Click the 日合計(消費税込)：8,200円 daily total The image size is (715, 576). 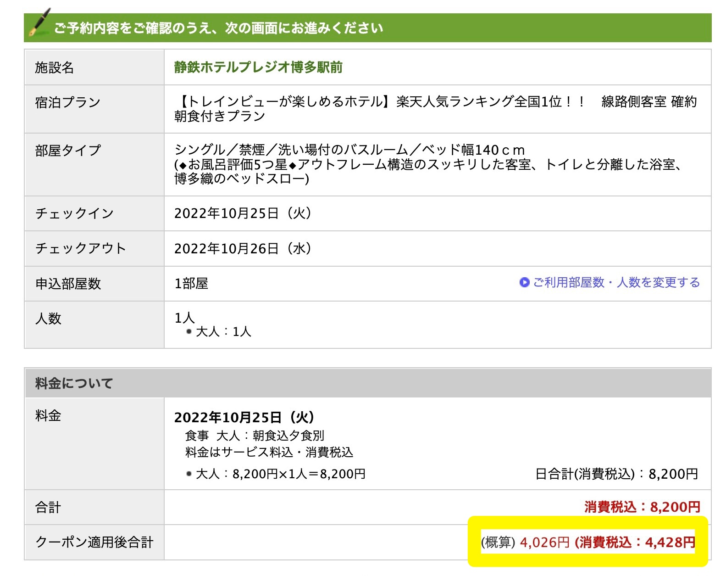point(616,474)
